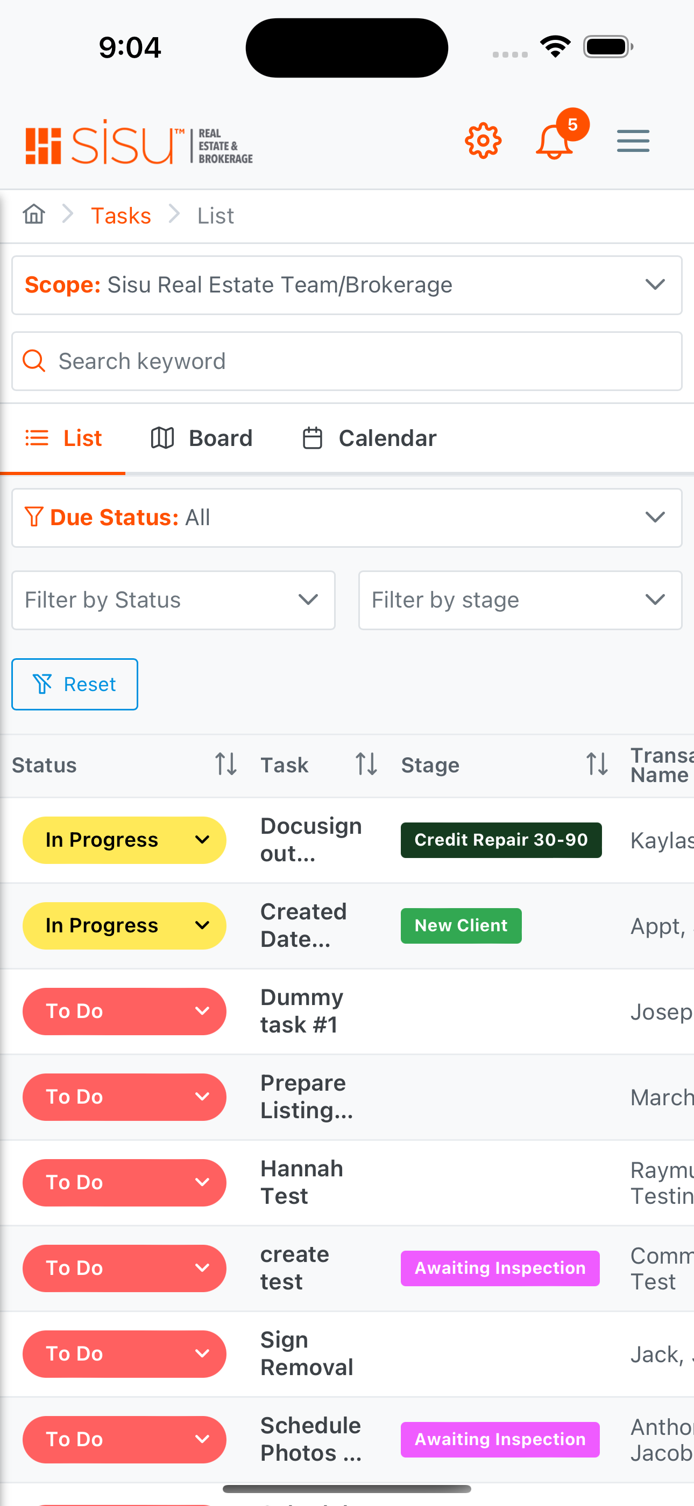Sort by Task column arrows
Screen dimensions: 694x1506
(x=366, y=764)
